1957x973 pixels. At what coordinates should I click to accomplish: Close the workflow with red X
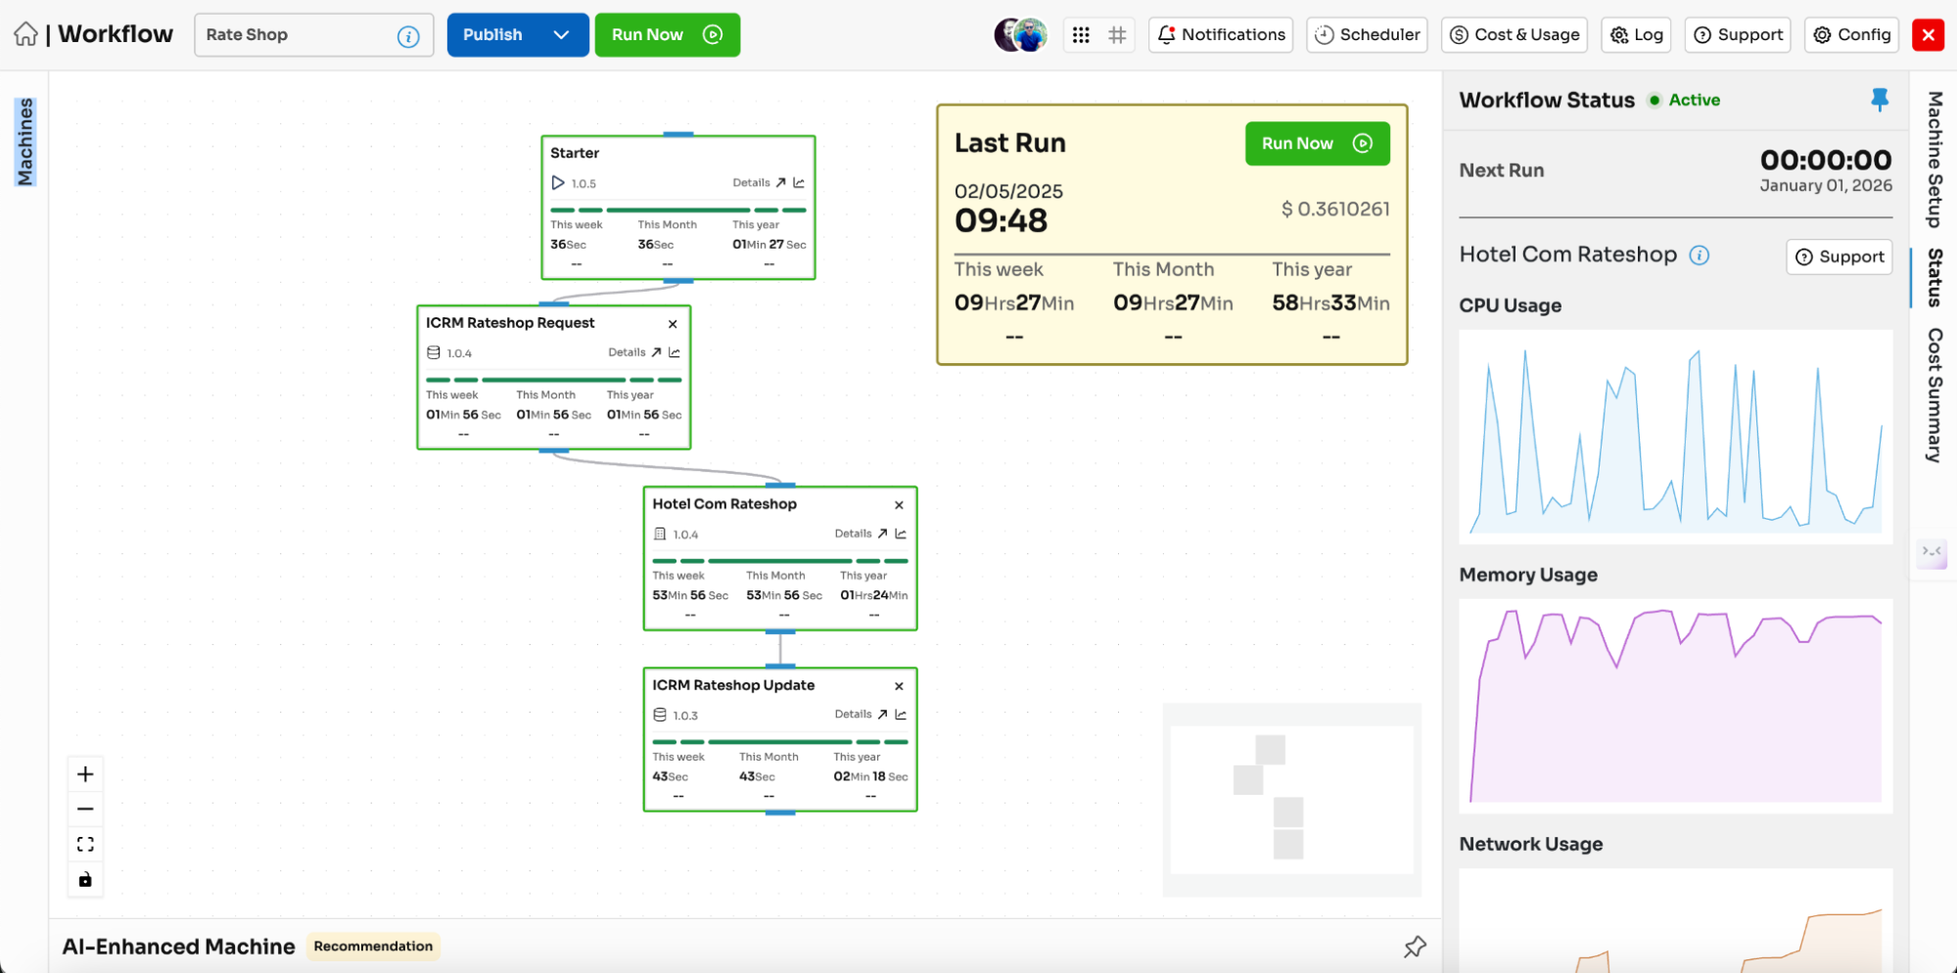click(x=1928, y=35)
